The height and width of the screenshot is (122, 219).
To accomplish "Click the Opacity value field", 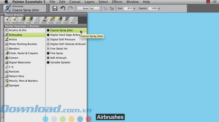I will [x=153, y=8].
